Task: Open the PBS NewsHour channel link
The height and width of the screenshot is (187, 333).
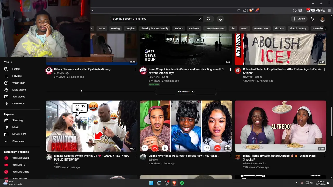Action: [157, 77]
